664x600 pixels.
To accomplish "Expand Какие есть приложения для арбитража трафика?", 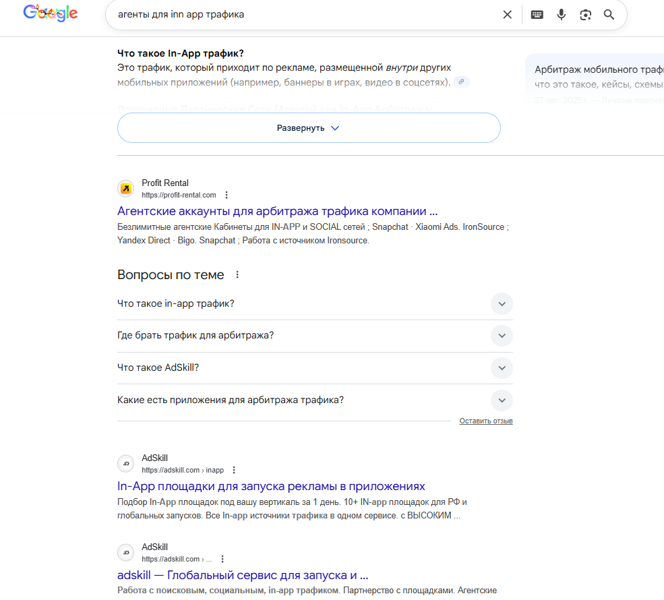I will (502, 400).
